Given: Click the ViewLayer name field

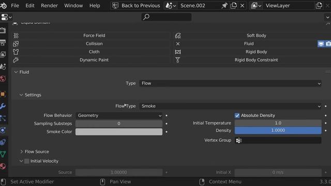Looking at the screenshot, I should click(289, 6).
